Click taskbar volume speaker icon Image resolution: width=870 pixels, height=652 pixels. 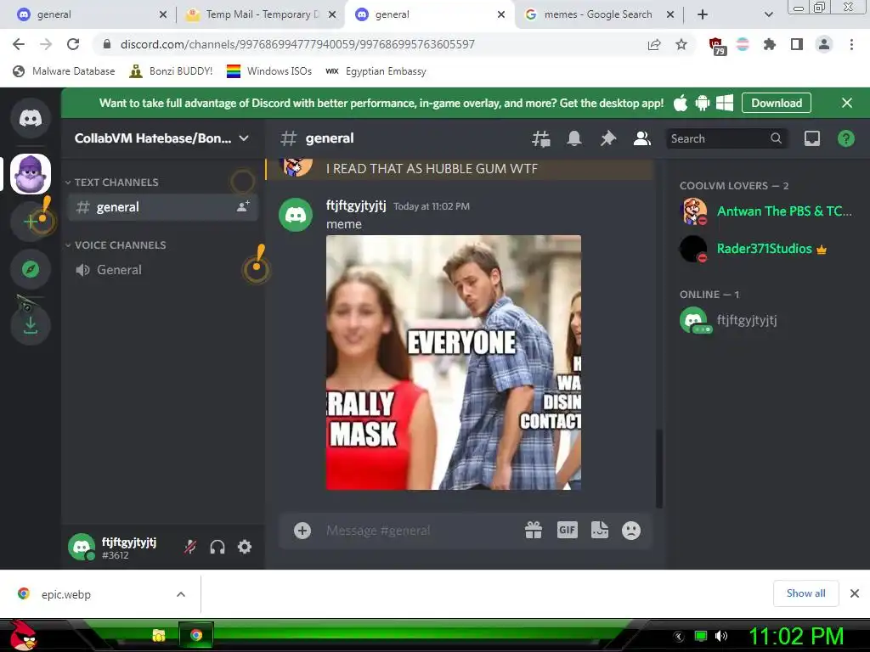point(721,636)
